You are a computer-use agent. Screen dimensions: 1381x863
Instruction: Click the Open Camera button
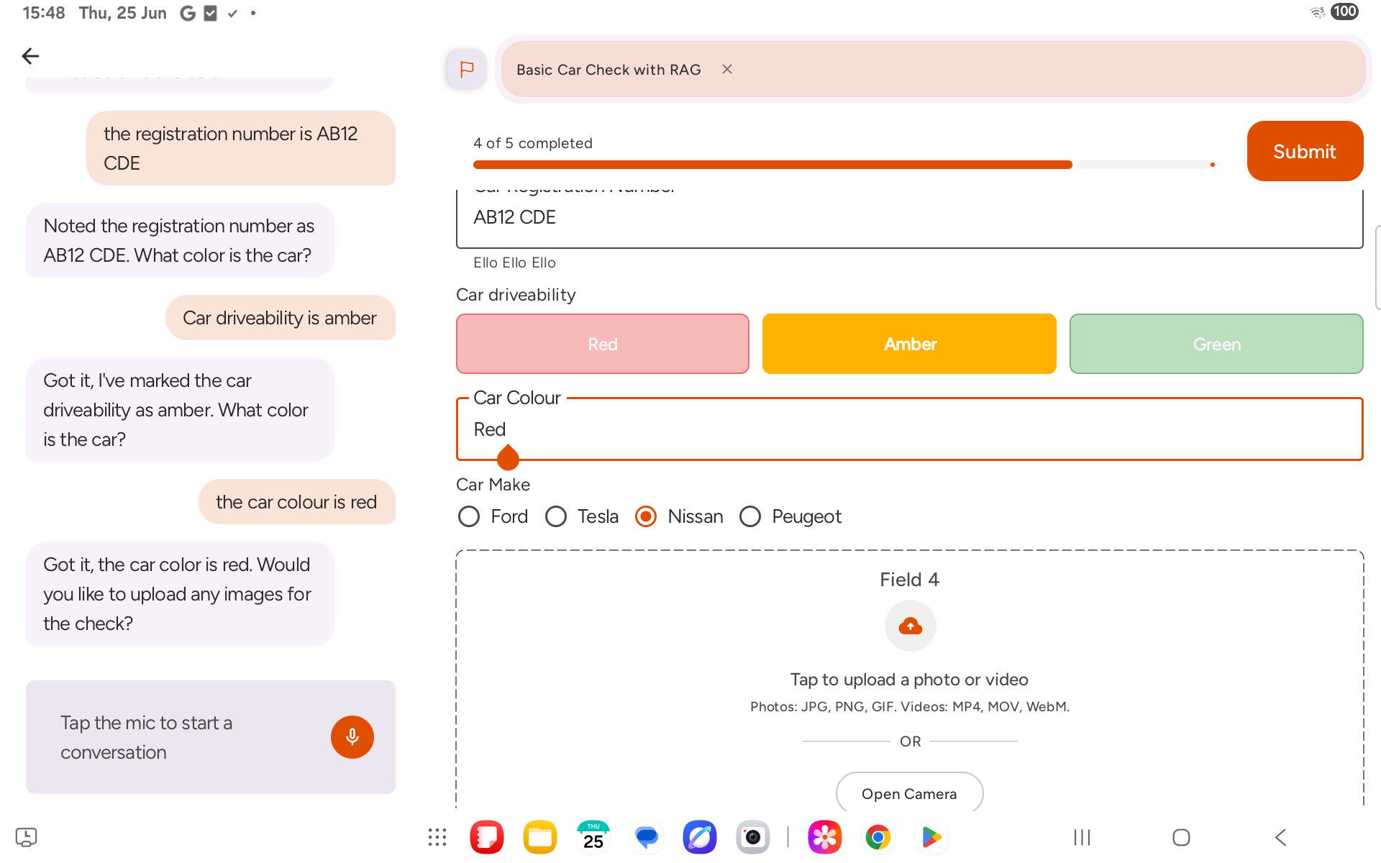point(909,793)
